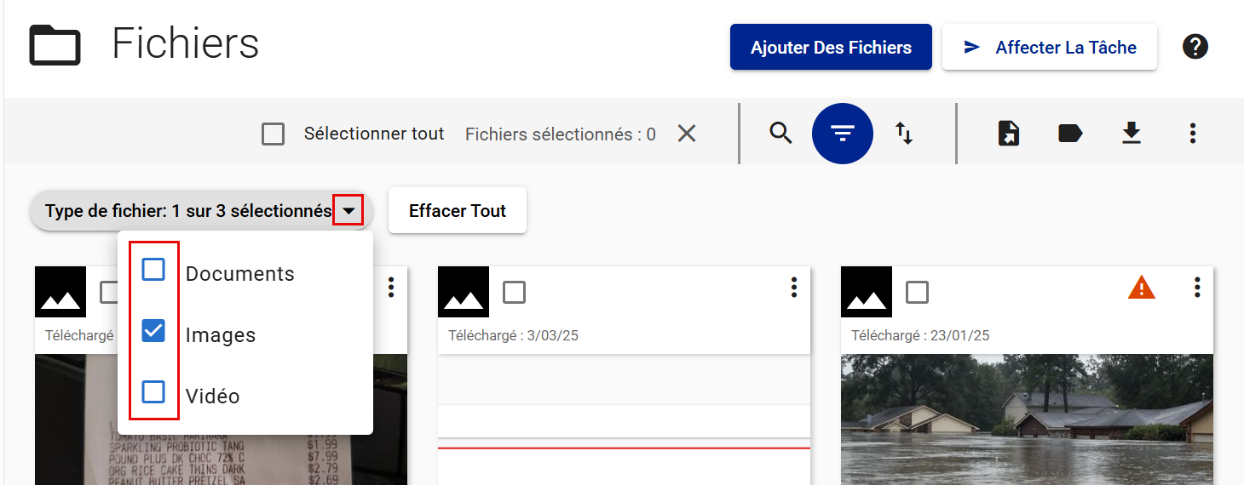Open the help question mark icon
The width and height of the screenshot is (1244, 485).
pyautogui.click(x=1195, y=47)
